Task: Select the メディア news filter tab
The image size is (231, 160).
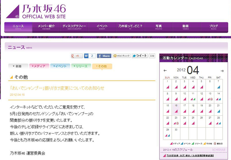Action: (39, 66)
